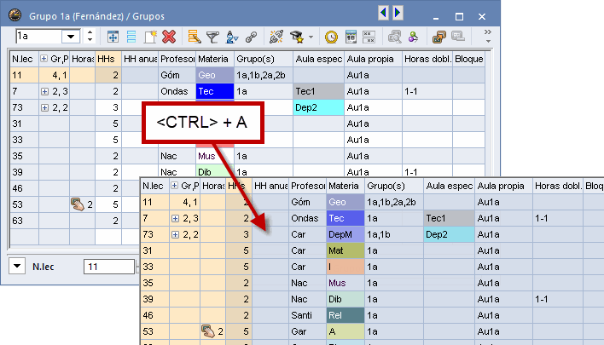This screenshot has width=604, height=345.
Task: Click the form view icon with arrows
Action: click(113, 37)
